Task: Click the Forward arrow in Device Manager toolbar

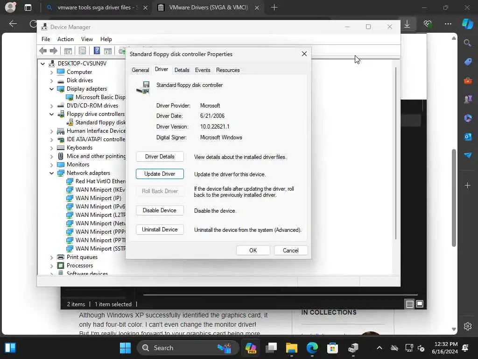Action: (x=54, y=50)
